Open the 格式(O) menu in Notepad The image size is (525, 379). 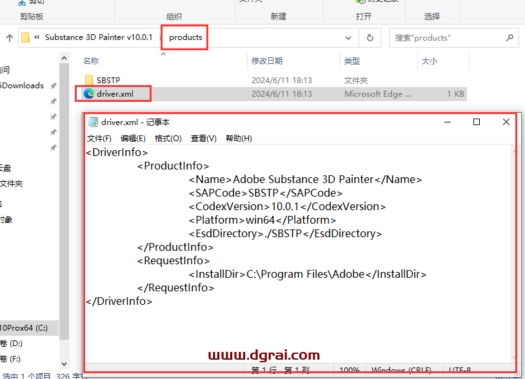click(x=168, y=139)
